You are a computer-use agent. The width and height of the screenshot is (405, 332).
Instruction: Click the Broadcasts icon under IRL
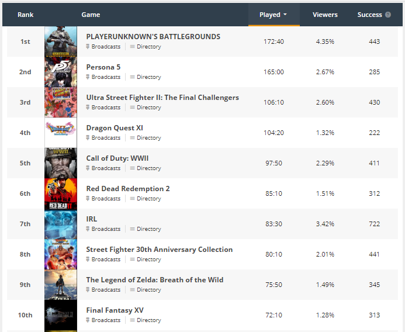click(x=88, y=229)
